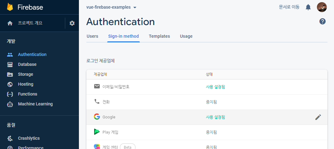Viewport: 334px width, 149px height.
Task: Click the phone provider icon
Action: point(97,101)
